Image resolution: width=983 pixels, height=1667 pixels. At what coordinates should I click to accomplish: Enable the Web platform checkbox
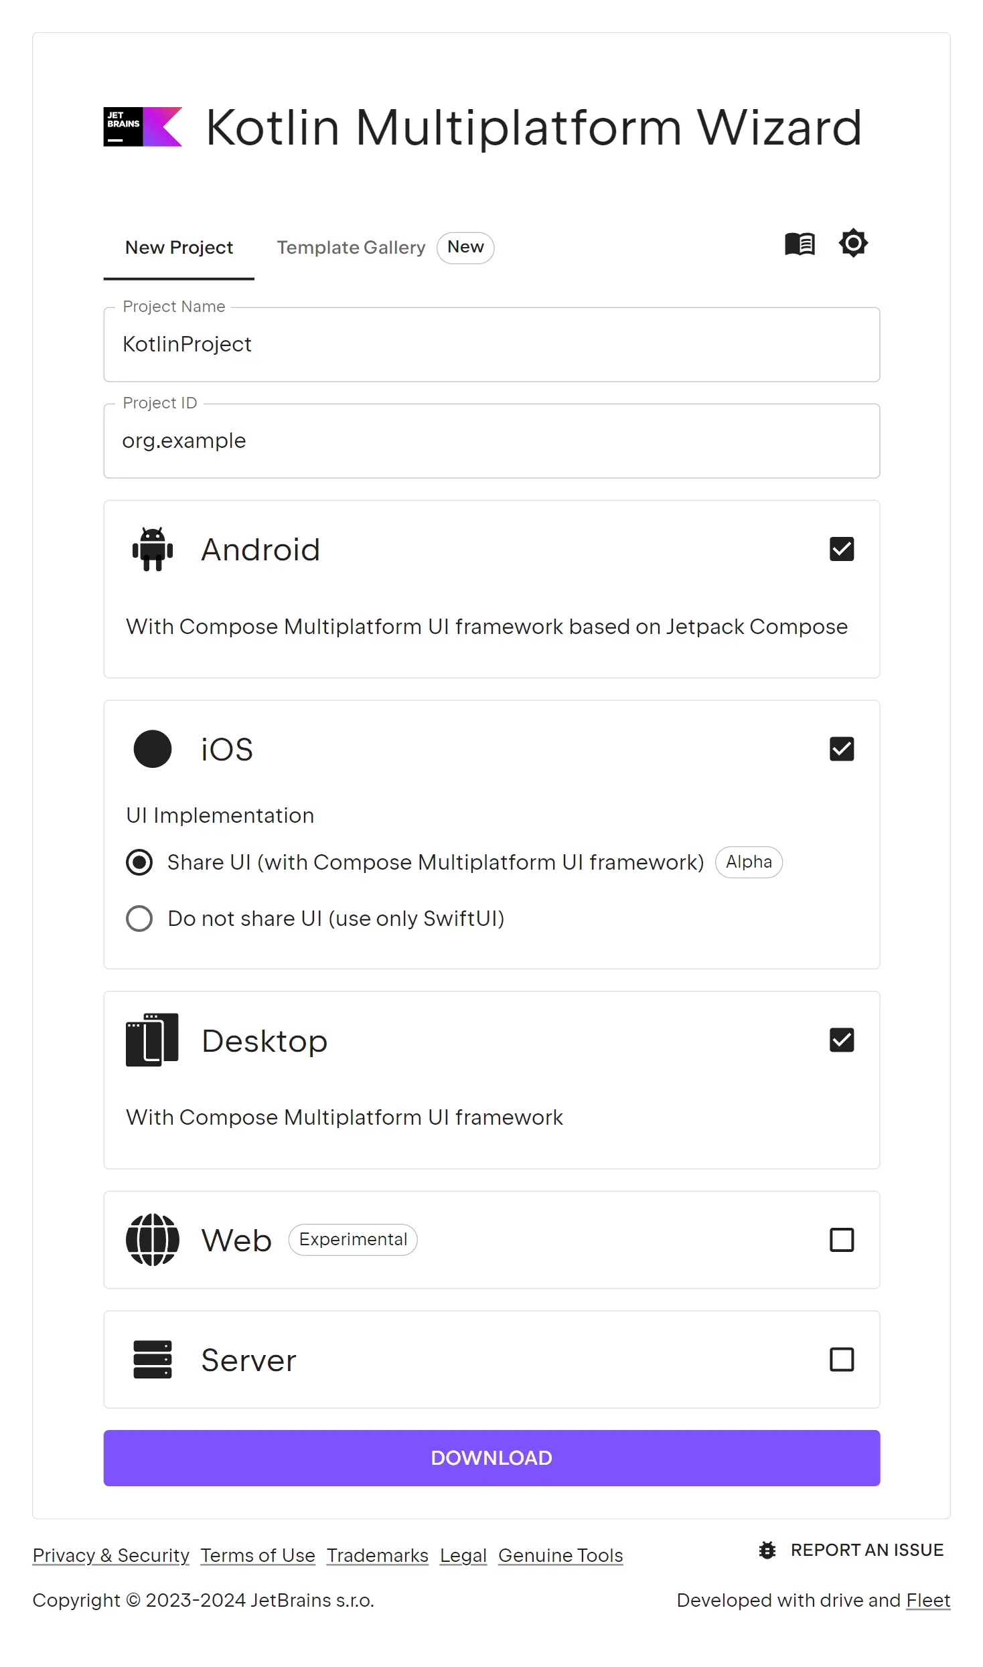(x=841, y=1239)
